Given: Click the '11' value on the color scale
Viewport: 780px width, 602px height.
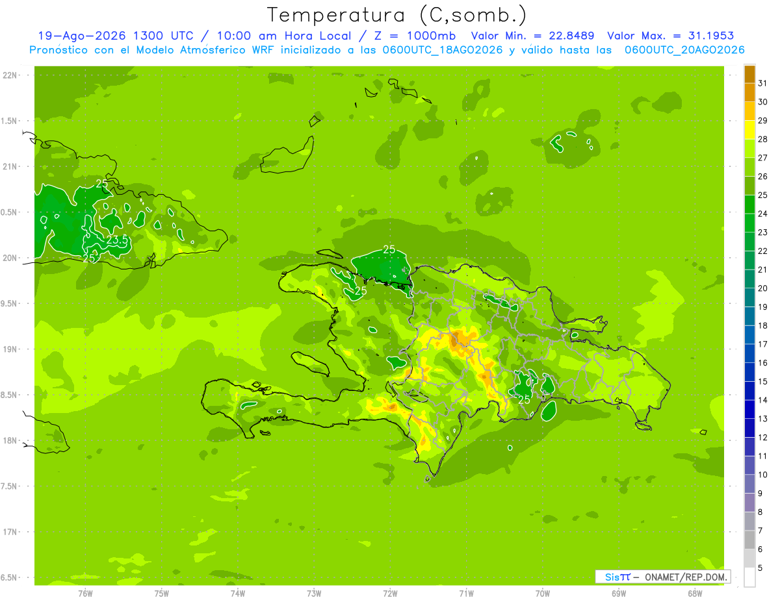Looking at the screenshot, I should pyautogui.click(x=763, y=457).
